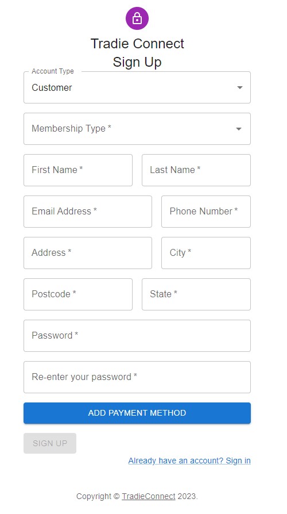Click the Membership Type field
This screenshot has height=514, width=287.
coord(137,129)
